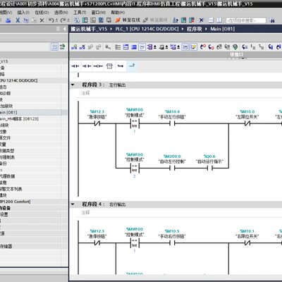Select 左限位开关 contact
Image resolution: width=282 pixels, height=282 pixels.
(247, 123)
